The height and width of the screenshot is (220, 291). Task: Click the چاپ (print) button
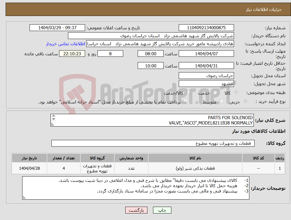pos(162,210)
